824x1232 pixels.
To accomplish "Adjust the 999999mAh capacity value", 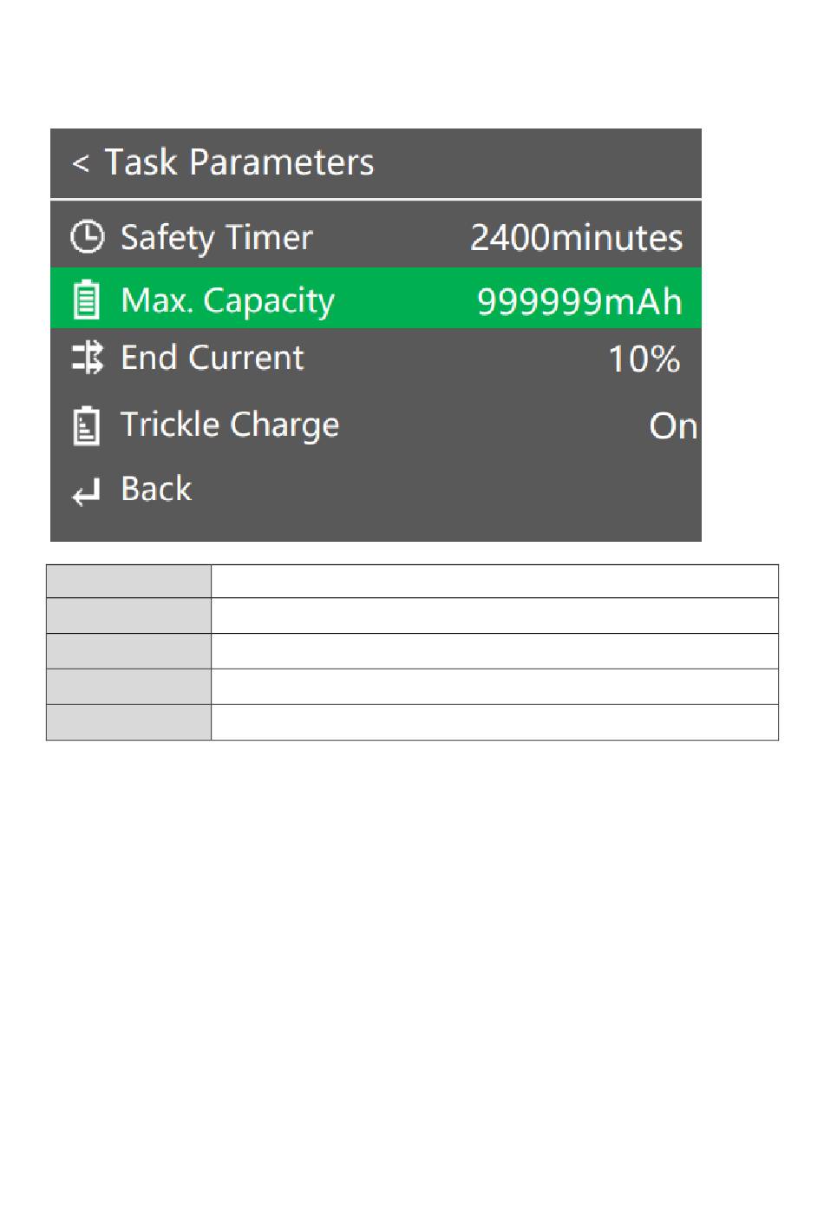I will coord(579,301).
